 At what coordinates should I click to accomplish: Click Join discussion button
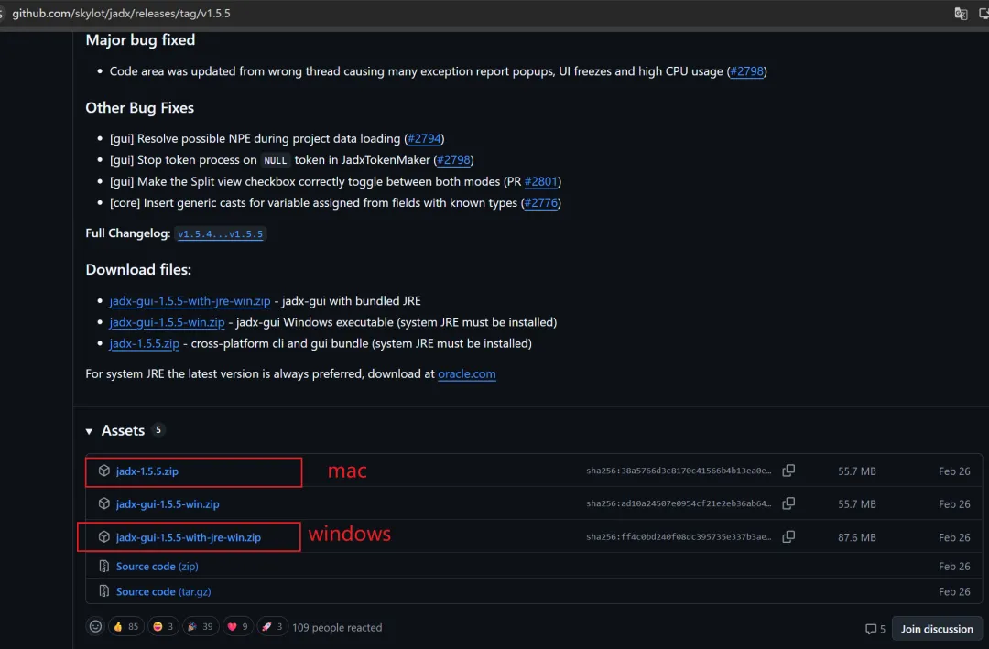point(937,629)
